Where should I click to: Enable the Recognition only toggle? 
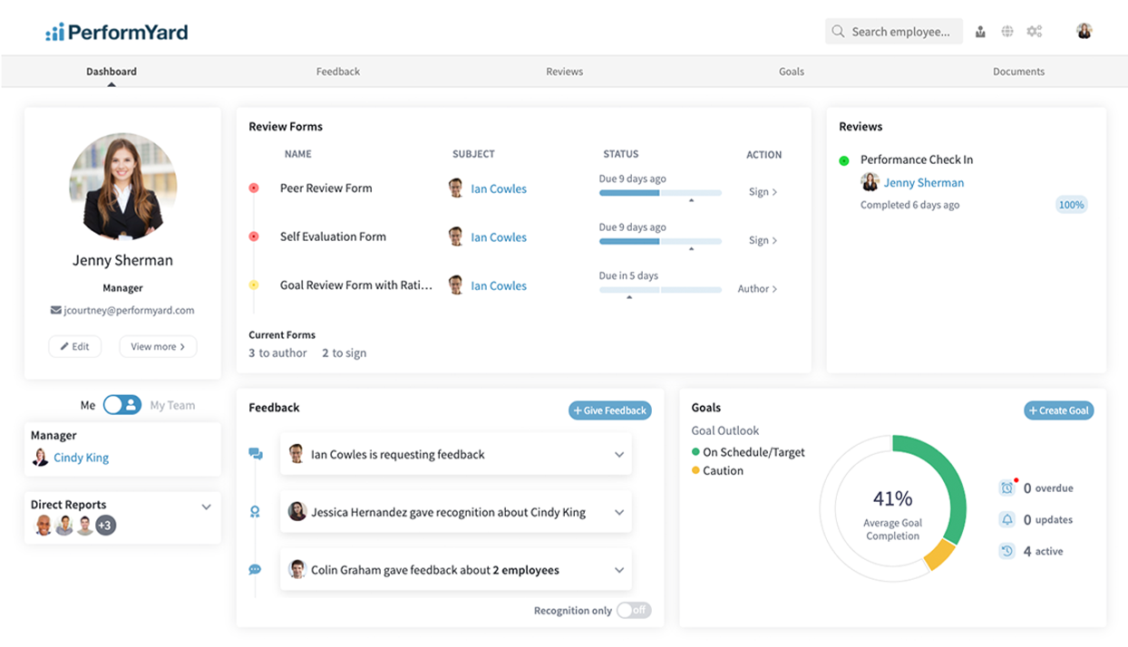click(x=633, y=611)
